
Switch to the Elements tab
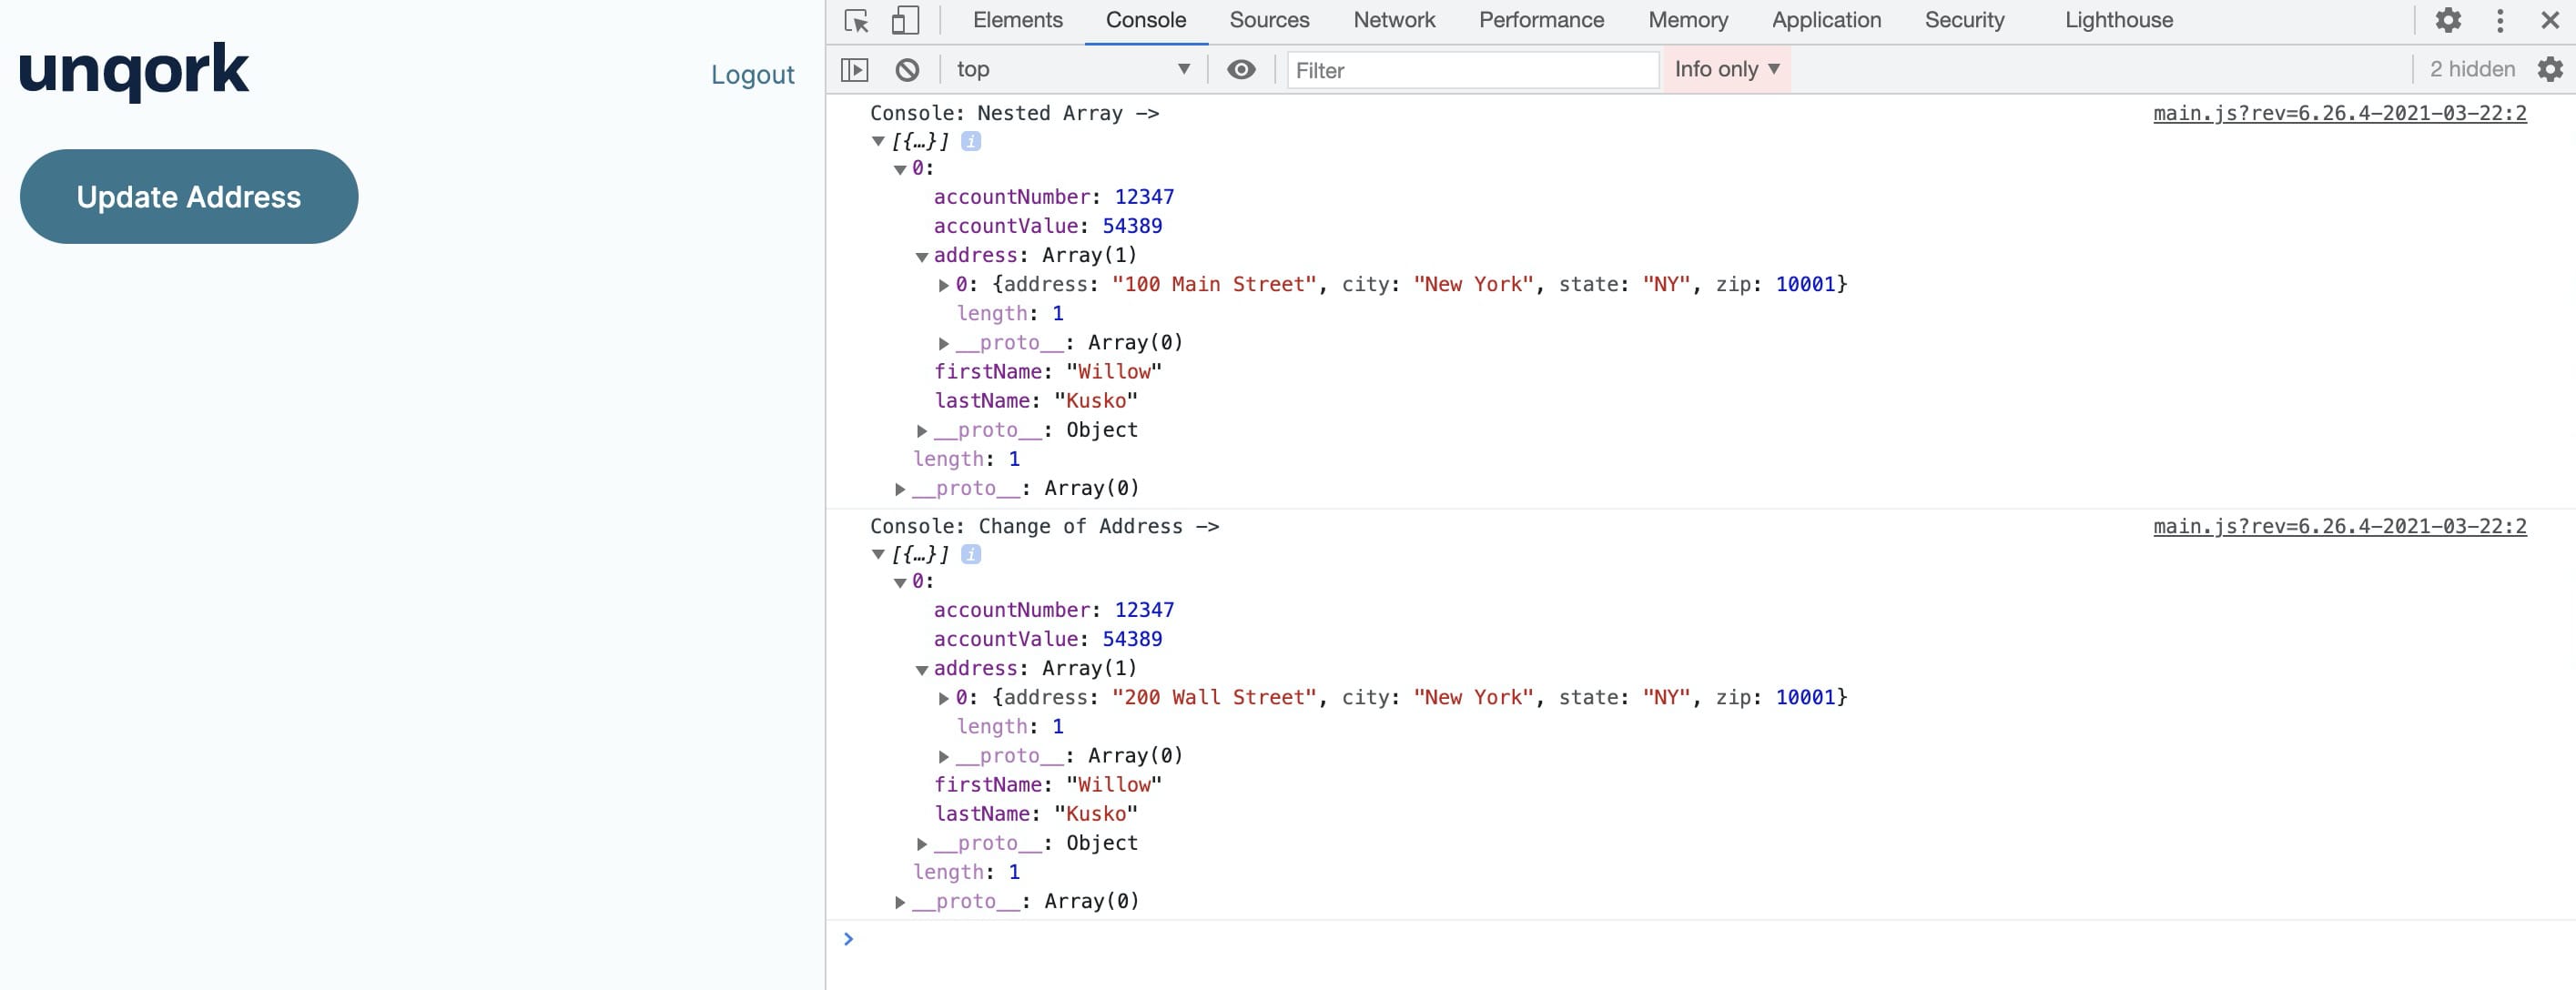click(1017, 20)
